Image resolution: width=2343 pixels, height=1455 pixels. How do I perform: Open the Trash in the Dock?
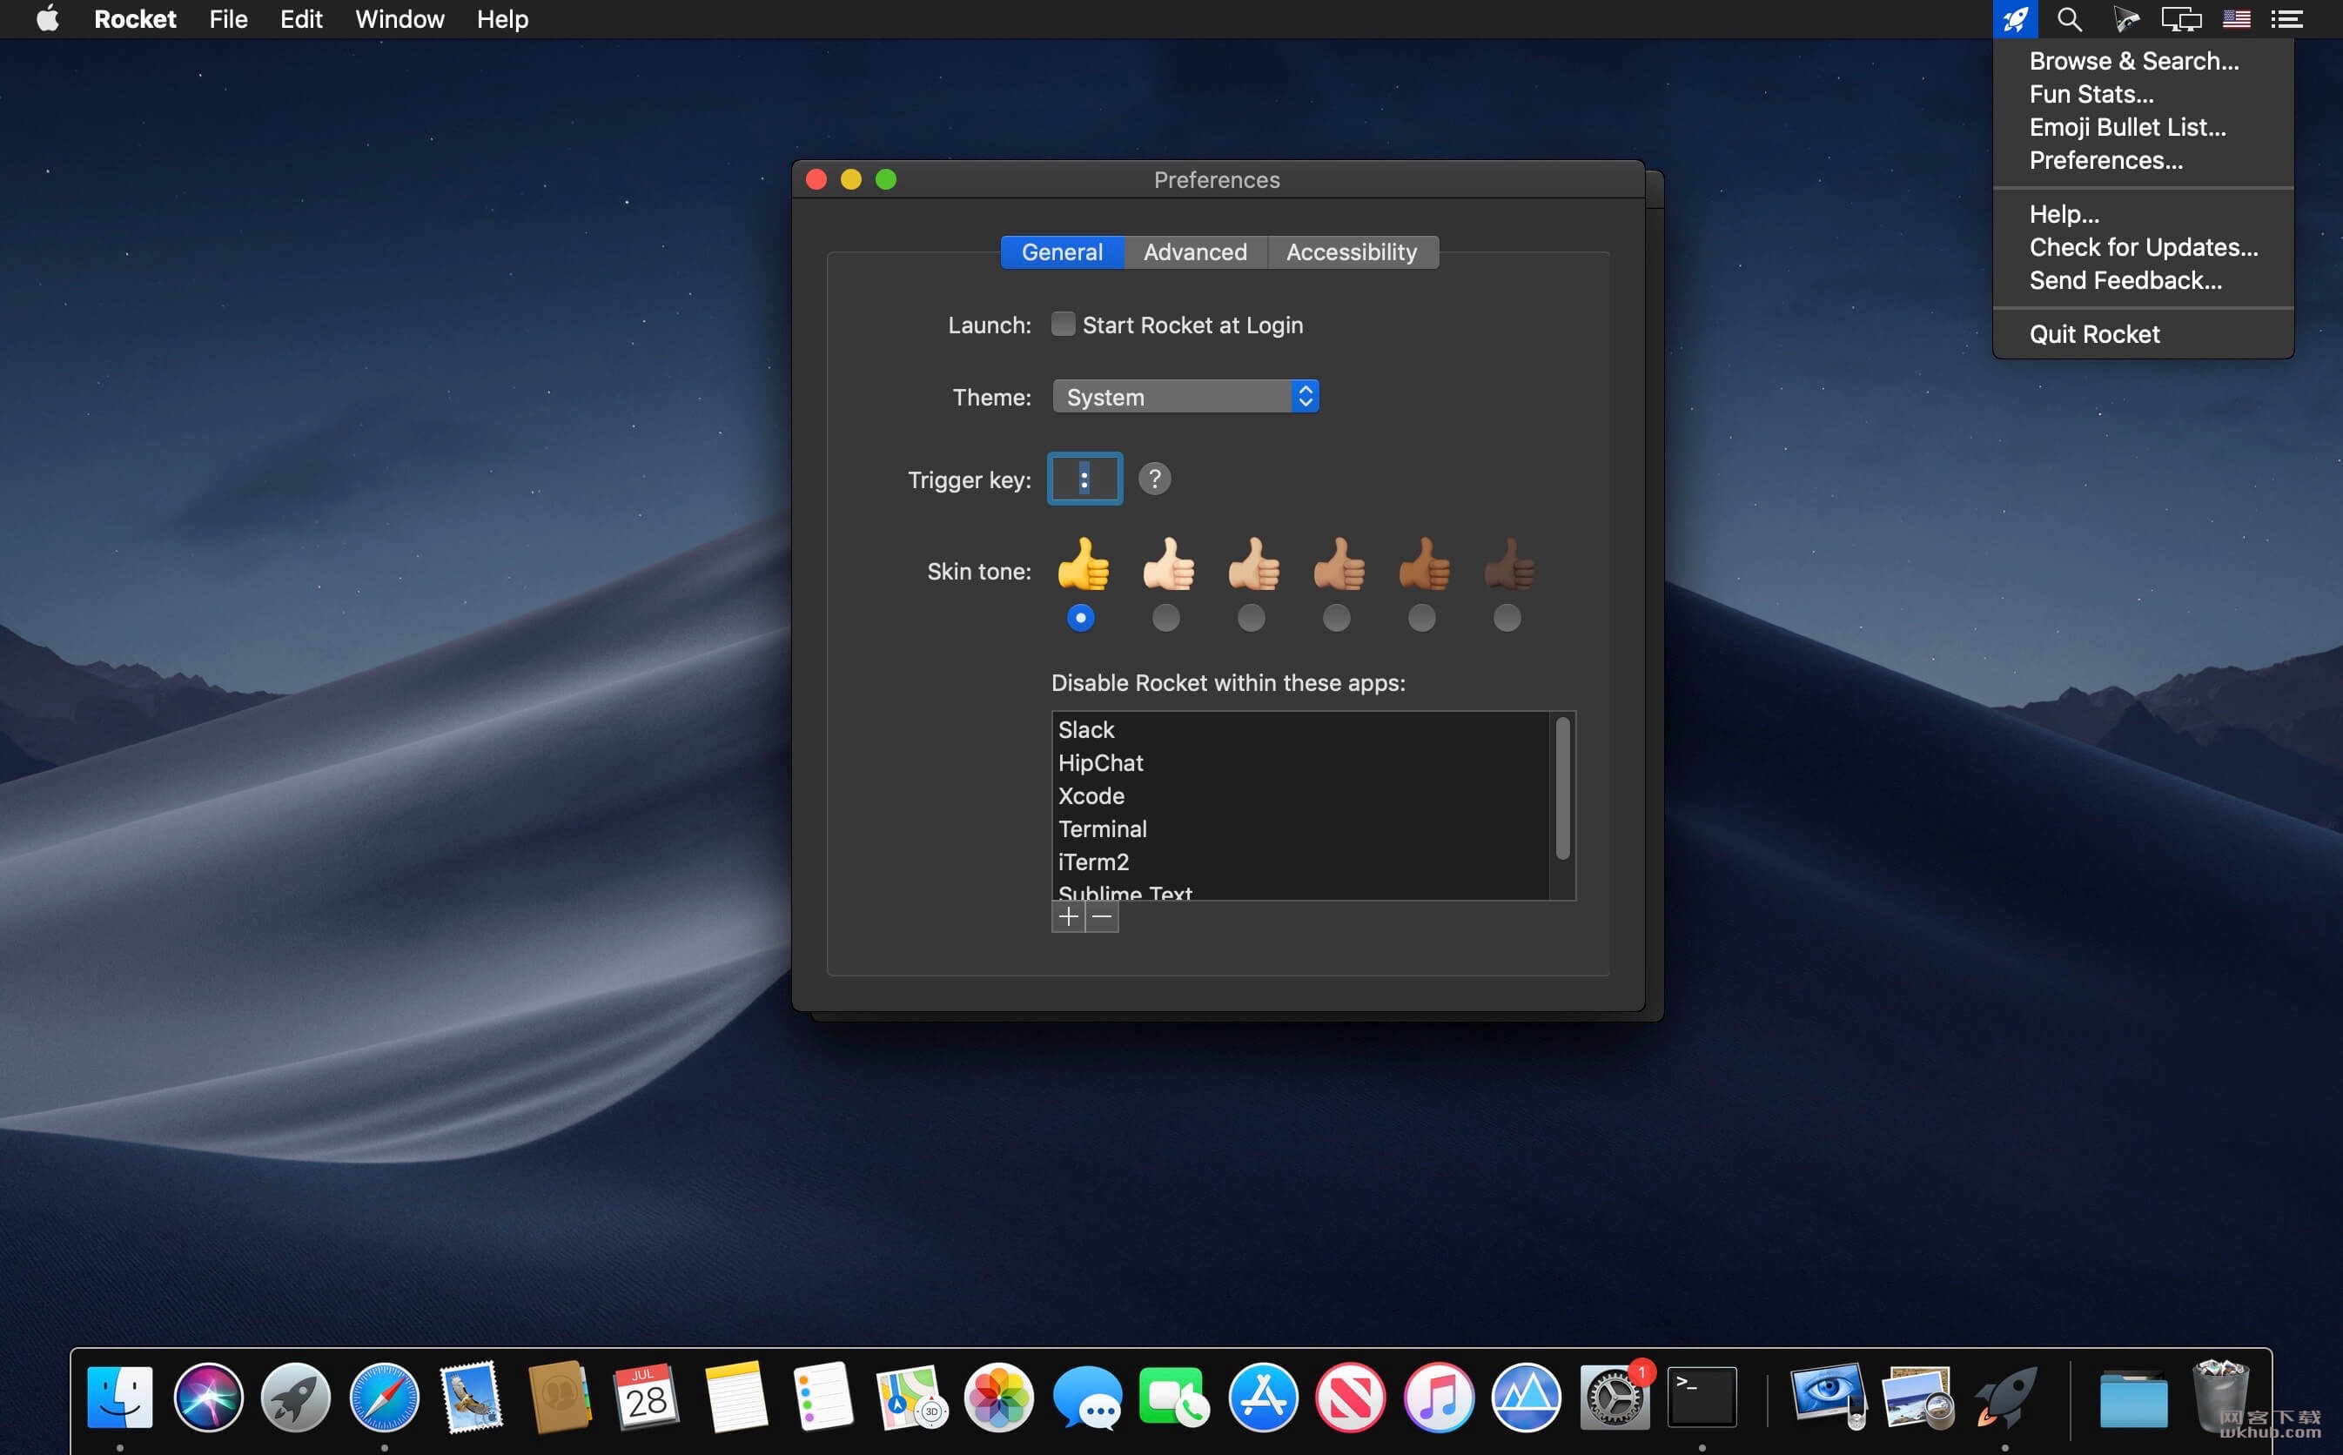(x=2221, y=1398)
